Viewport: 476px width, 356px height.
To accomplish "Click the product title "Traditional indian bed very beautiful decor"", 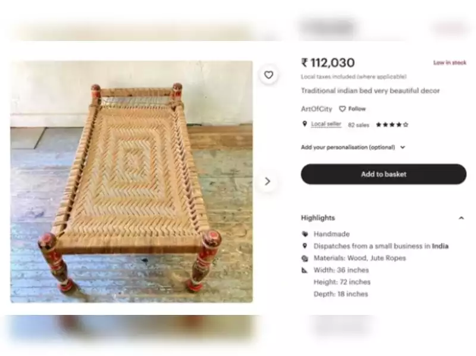I will (371, 90).
